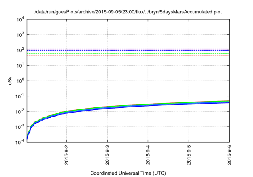
Task: Click the 2015-9-3 date label
Action: (x=107, y=155)
